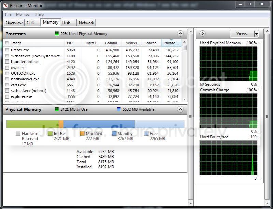Sort by the Commit column header
The image size is (273, 209).
pos(112,43)
